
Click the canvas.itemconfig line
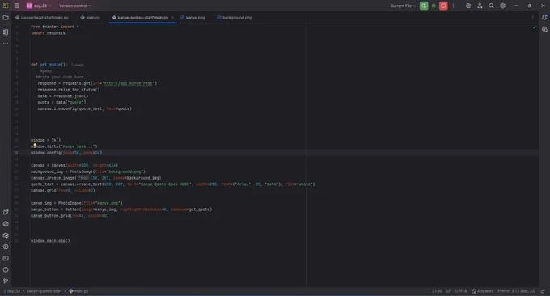point(85,108)
